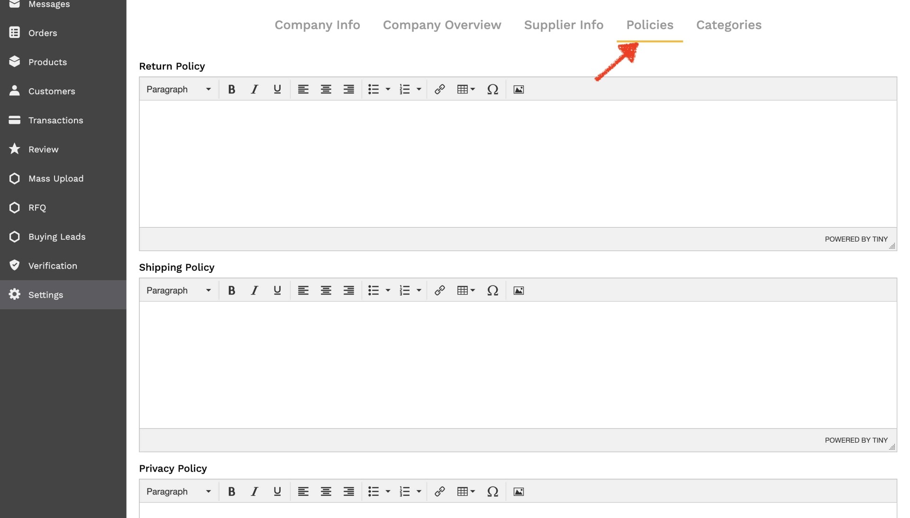Click the Special Characters icon in Return Policy

(493, 88)
